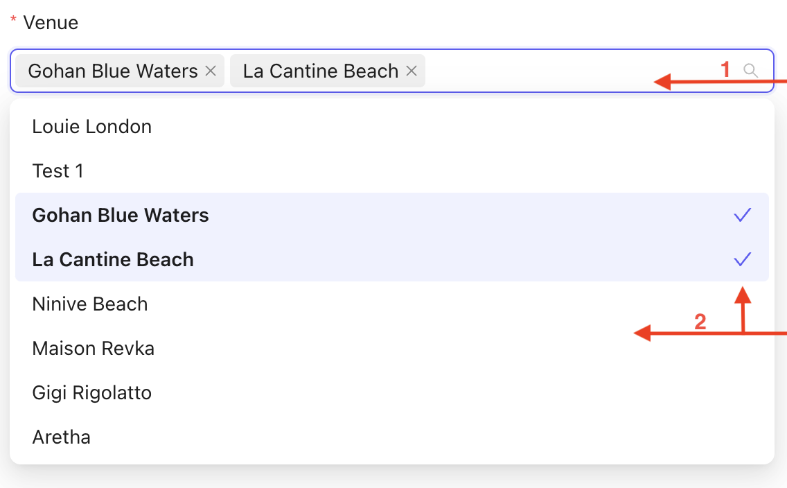Click the checkmark beside Gohan Blue Waters
Screen dimensions: 787x488
(x=742, y=216)
